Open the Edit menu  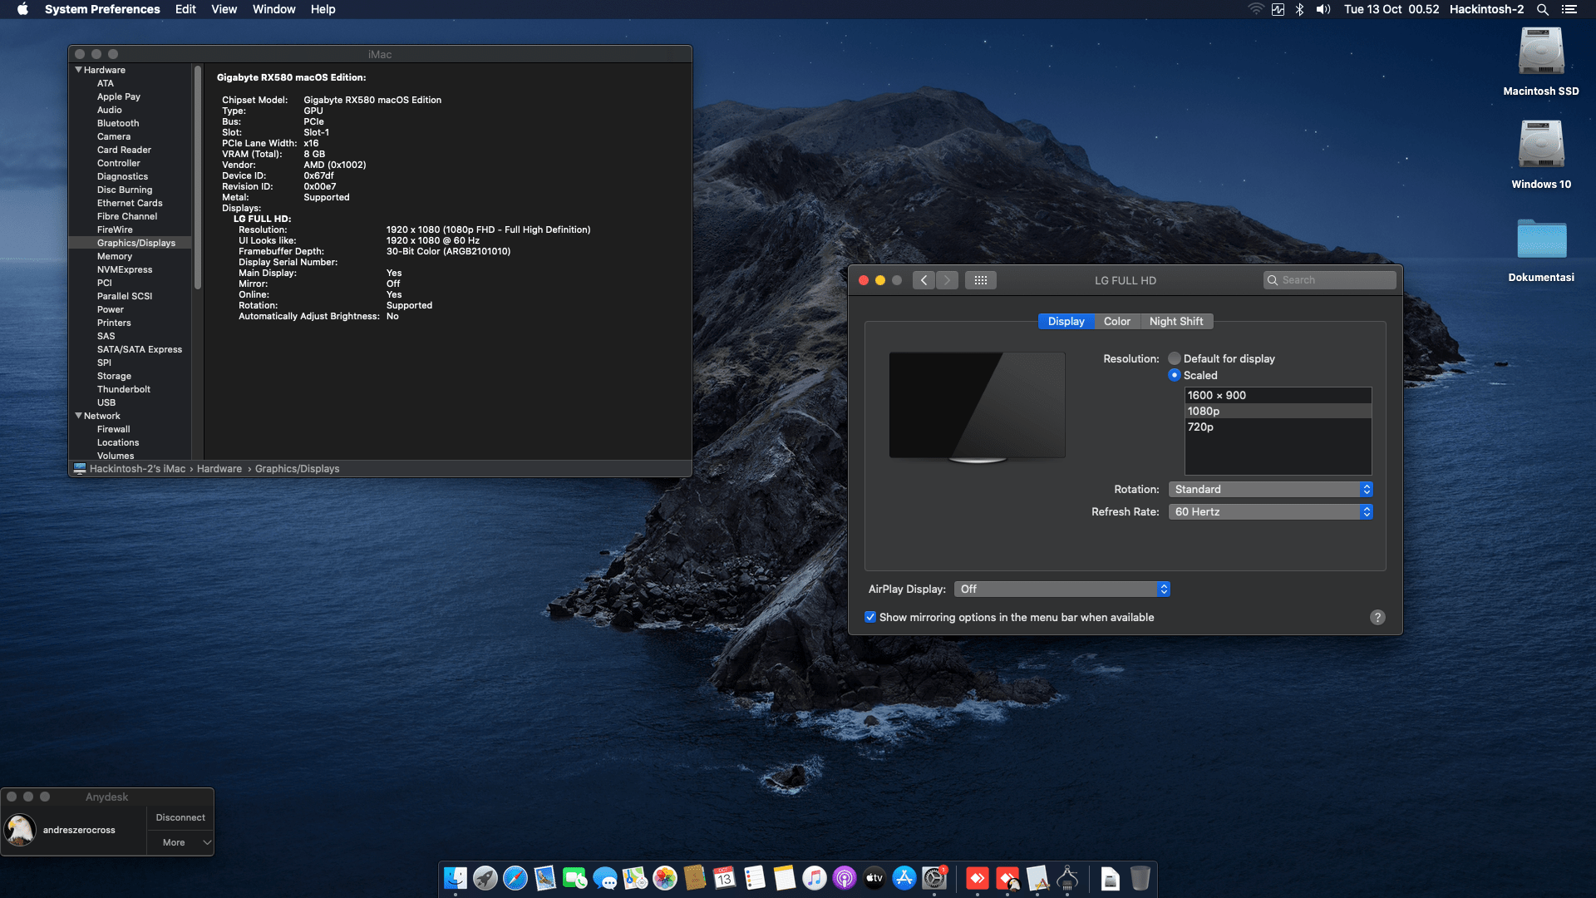click(185, 9)
